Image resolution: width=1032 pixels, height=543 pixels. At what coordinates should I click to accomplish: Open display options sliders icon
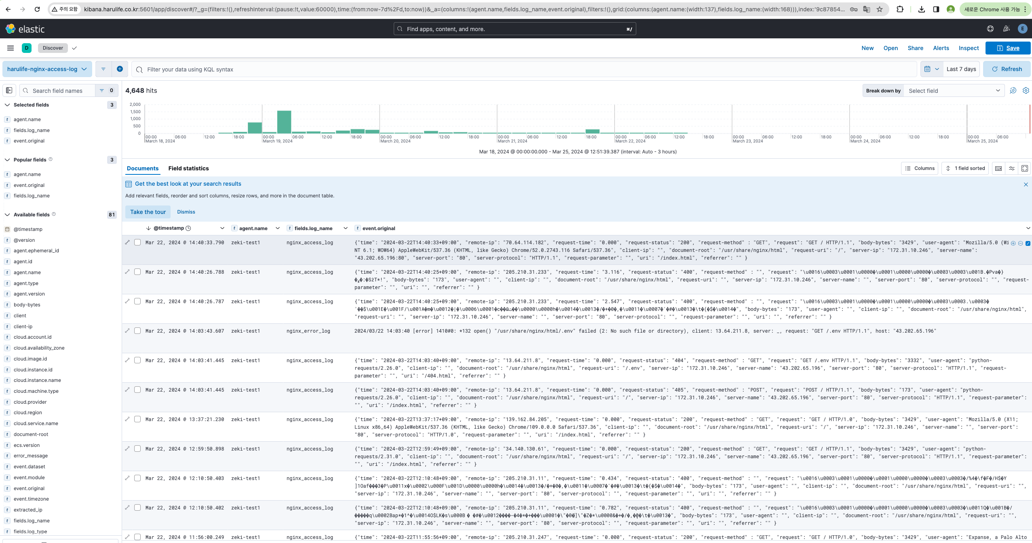pyautogui.click(x=1012, y=168)
